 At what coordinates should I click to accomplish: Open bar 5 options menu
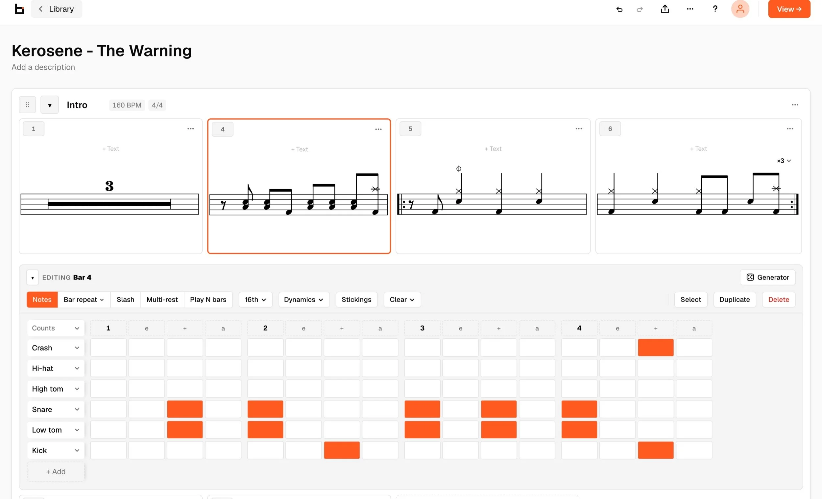pos(579,129)
